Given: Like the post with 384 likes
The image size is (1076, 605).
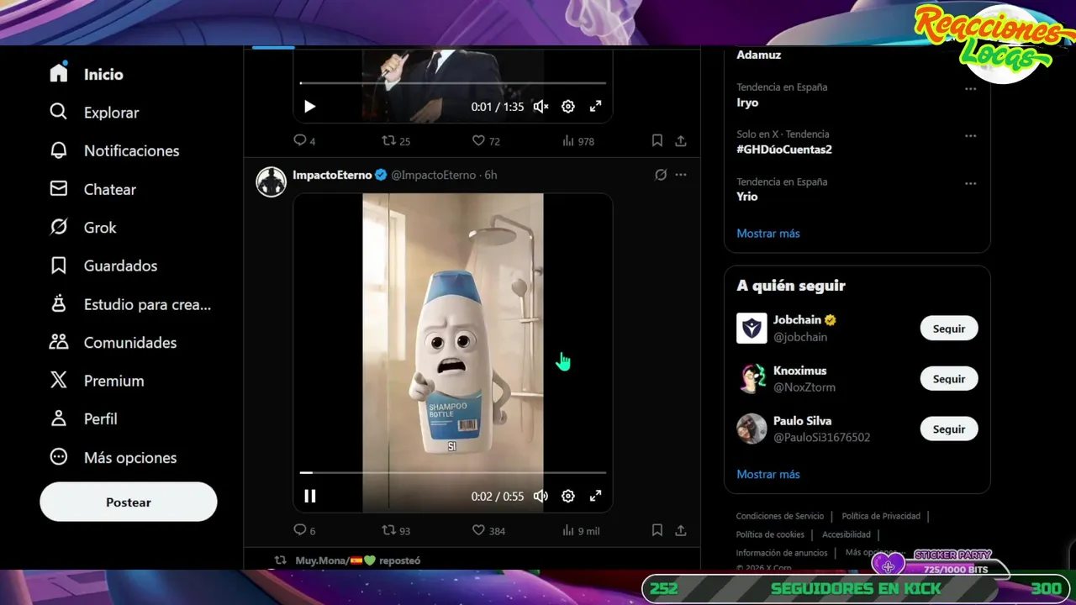Looking at the screenshot, I should pos(488,531).
